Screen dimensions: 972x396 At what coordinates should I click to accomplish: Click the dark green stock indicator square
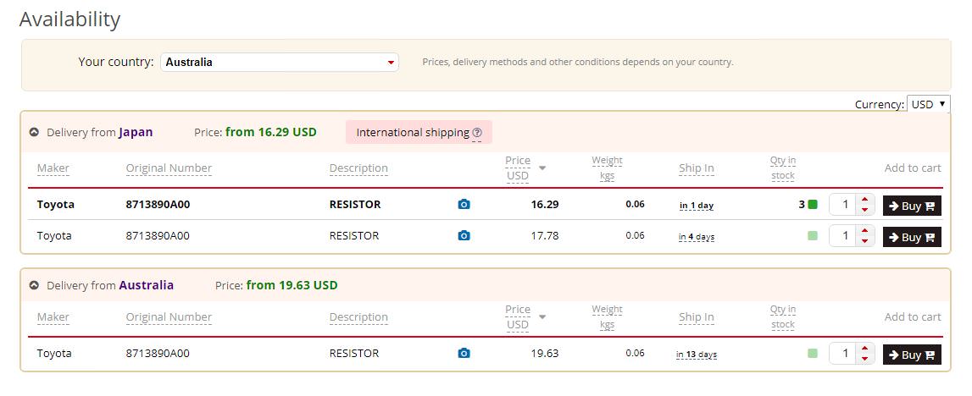[x=813, y=205]
